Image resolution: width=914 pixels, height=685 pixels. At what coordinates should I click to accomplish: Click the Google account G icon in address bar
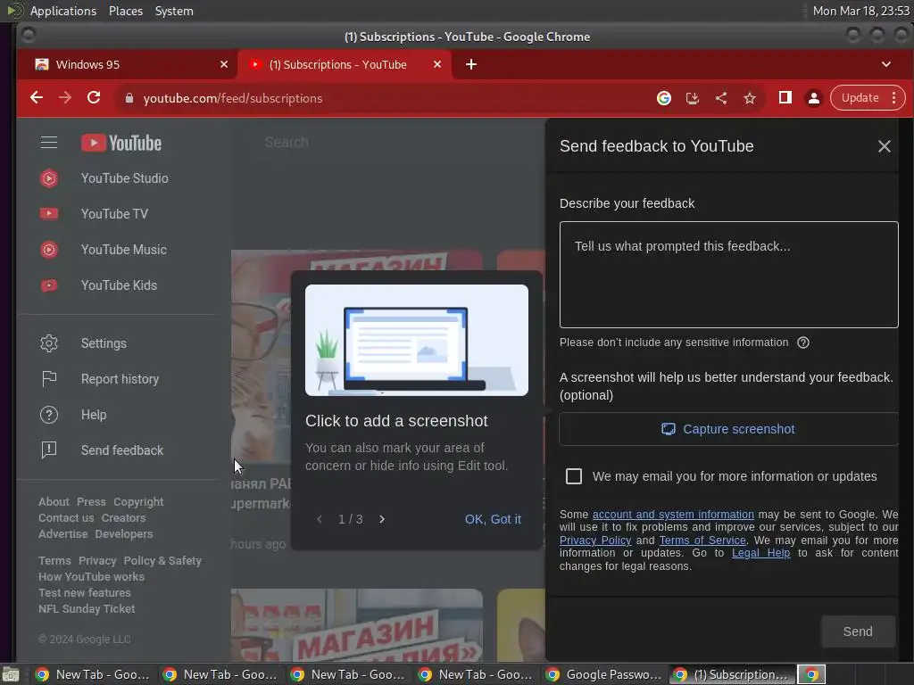[x=663, y=98]
